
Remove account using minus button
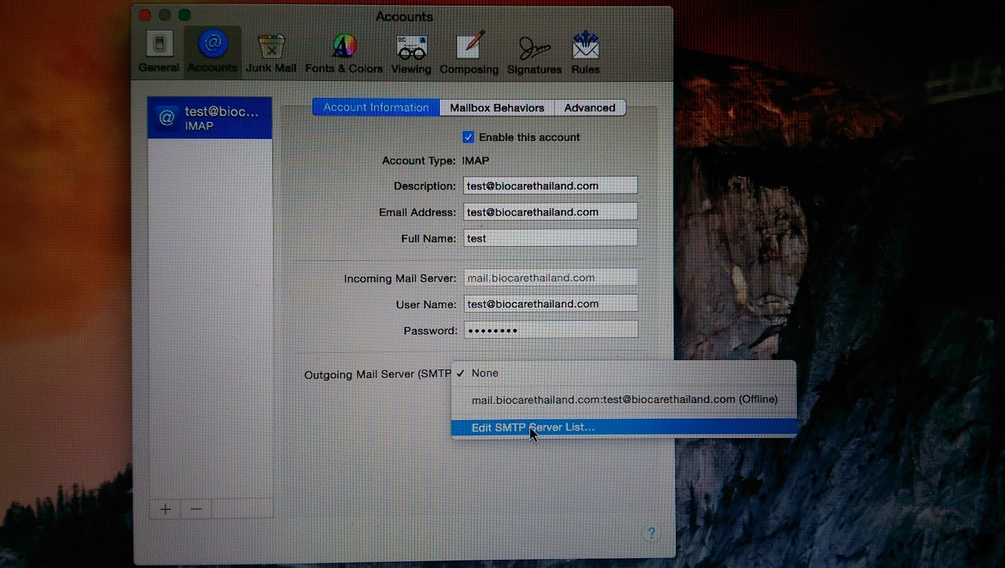tap(196, 509)
